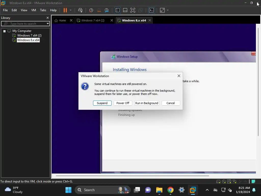Open Google Chrome from the taskbar
261x196 pixels.
click(x=170, y=190)
